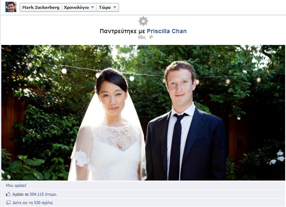Open the Τώρα time period dropdown

pos(108,8)
